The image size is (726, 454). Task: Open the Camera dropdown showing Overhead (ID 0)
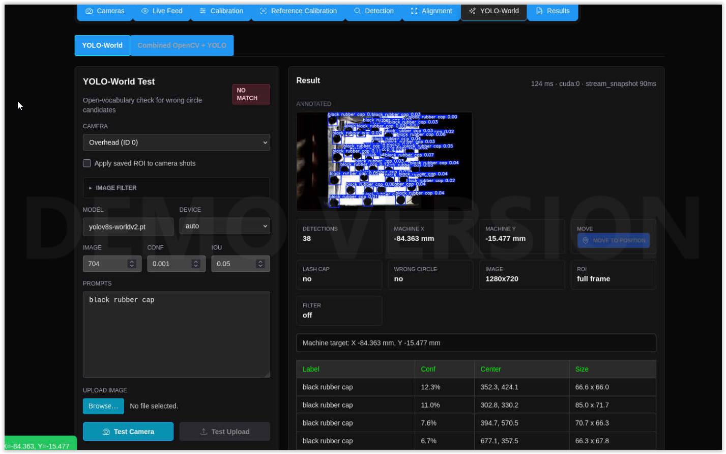(177, 143)
